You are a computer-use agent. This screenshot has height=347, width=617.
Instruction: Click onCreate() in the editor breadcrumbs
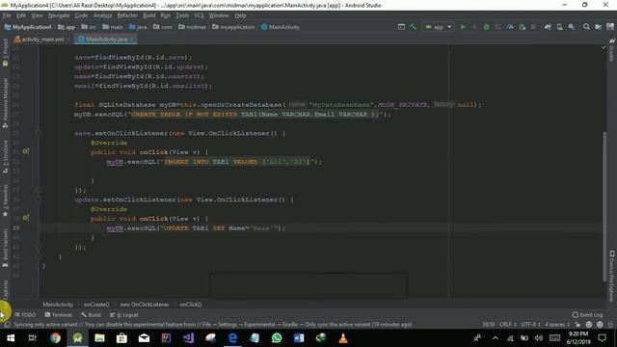click(x=96, y=305)
